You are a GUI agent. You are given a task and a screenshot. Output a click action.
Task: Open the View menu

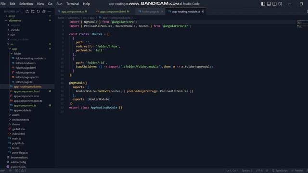(x=40, y=4)
